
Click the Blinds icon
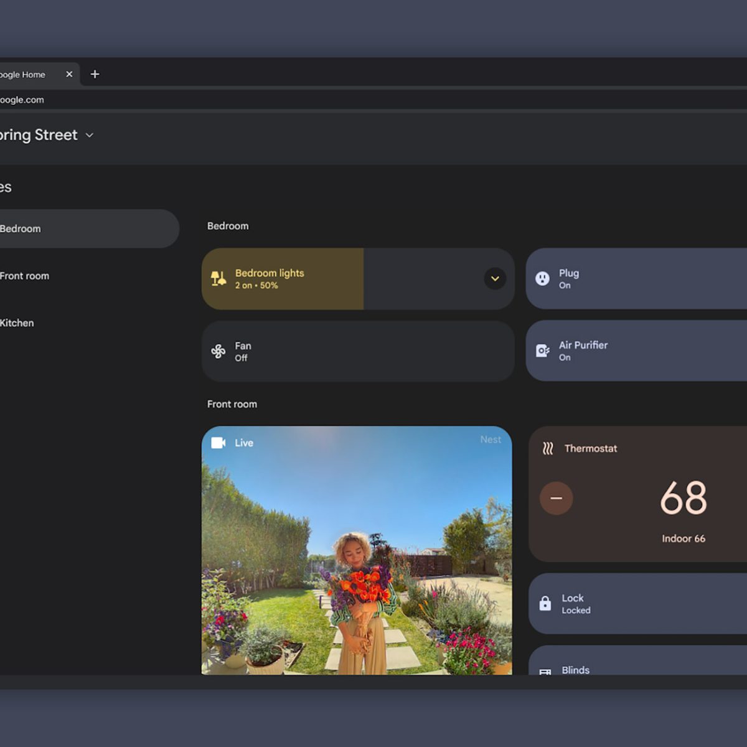click(x=545, y=671)
